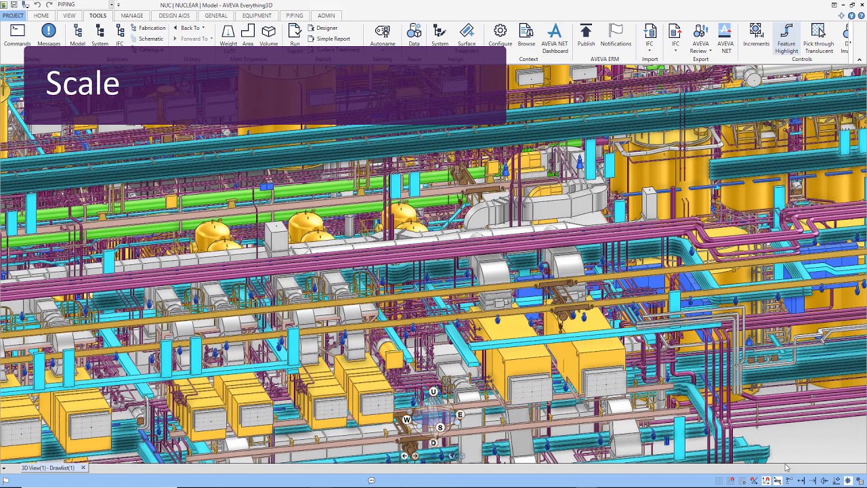
Task: Open the Commands window icon
Action: tap(17, 35)
